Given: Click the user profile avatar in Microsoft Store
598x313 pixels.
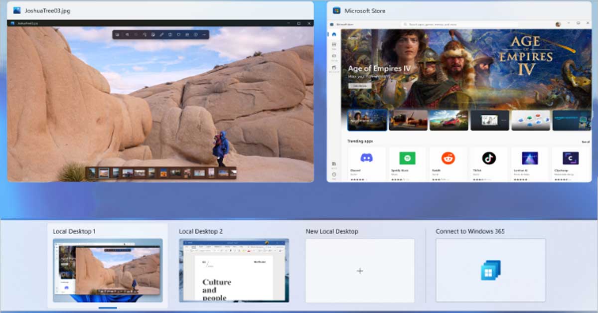Looking at the screenshot, I should coord(558,24).
